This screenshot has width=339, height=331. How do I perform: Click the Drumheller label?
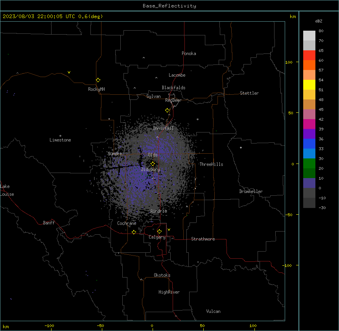pos(251,191)
